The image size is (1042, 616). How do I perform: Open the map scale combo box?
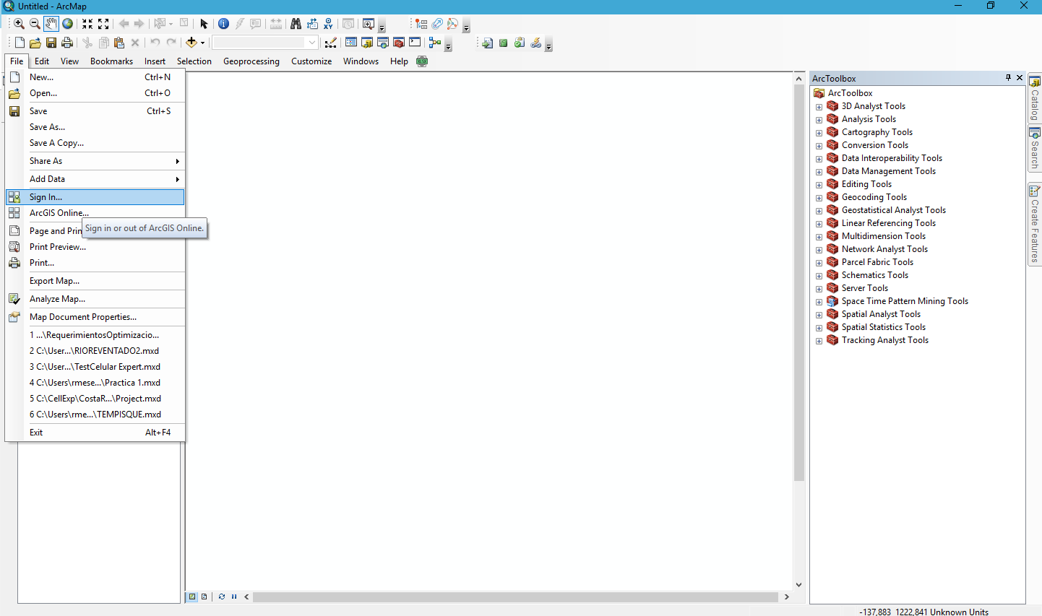click(264, 43)
